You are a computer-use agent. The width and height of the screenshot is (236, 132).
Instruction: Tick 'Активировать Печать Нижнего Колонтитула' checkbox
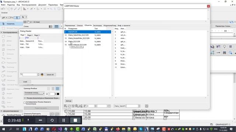pyautogui.click(x=25, y=103)
